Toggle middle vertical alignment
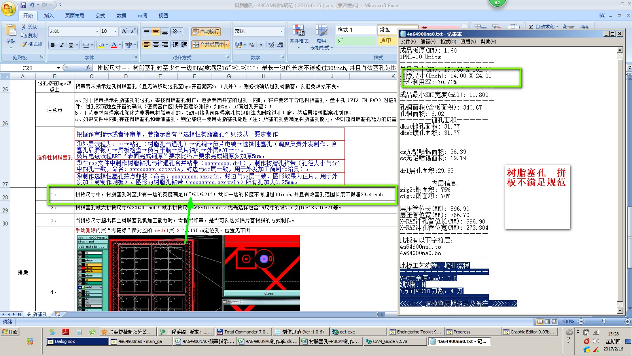 pos(156,31)
